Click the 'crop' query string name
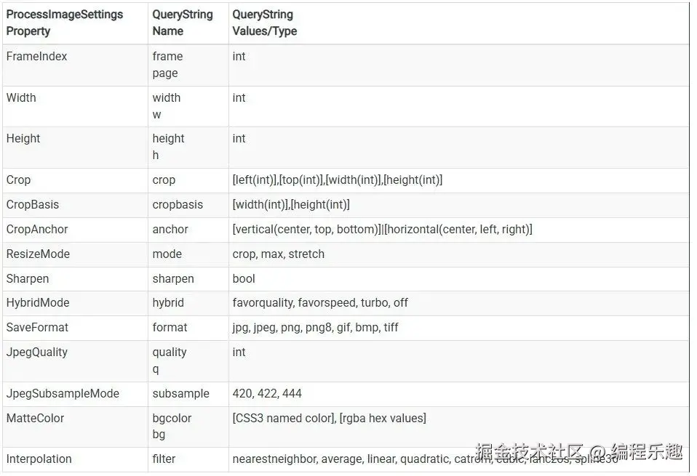697x476 pixels. coord(164,180)
